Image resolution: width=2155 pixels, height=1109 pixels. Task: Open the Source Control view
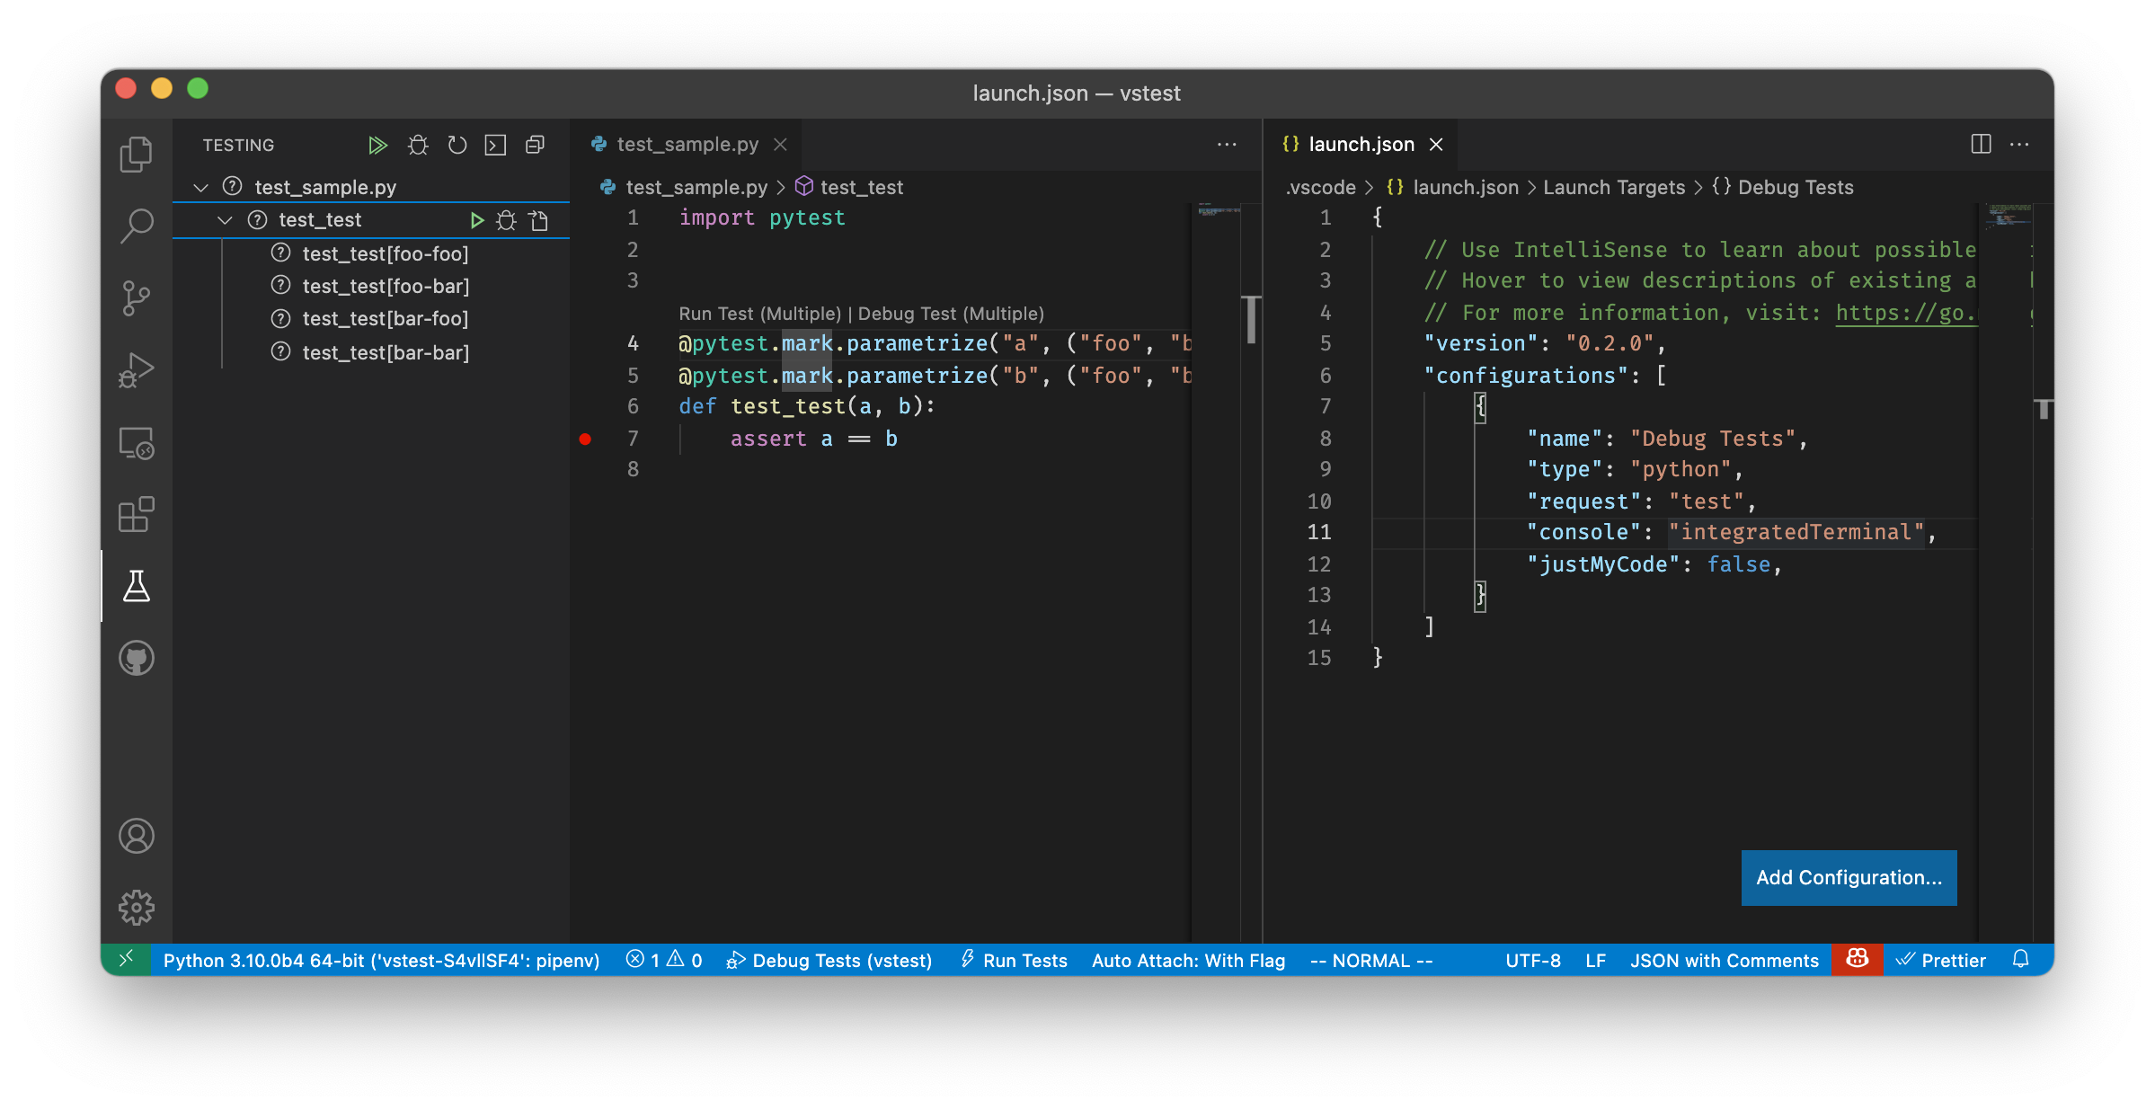(136, 297)
